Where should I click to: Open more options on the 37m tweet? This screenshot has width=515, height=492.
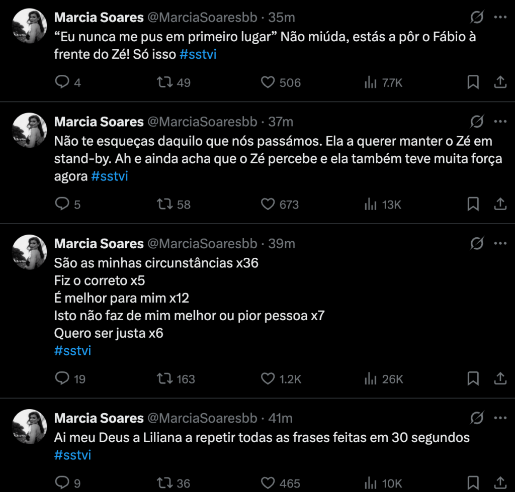coord(500,122)
